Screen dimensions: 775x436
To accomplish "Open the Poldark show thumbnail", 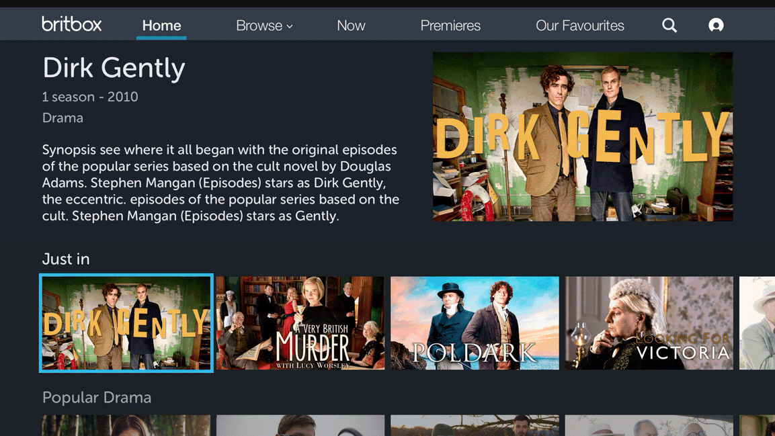I will click(475, 323).
